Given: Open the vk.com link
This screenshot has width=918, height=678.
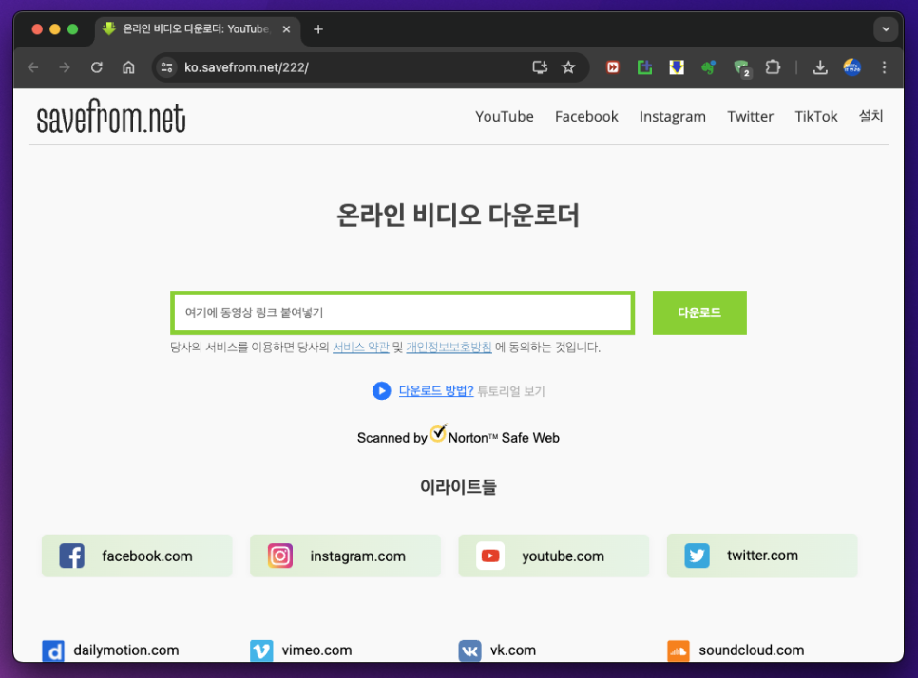Looking at the screenshot, I should (x=513, y=650).
